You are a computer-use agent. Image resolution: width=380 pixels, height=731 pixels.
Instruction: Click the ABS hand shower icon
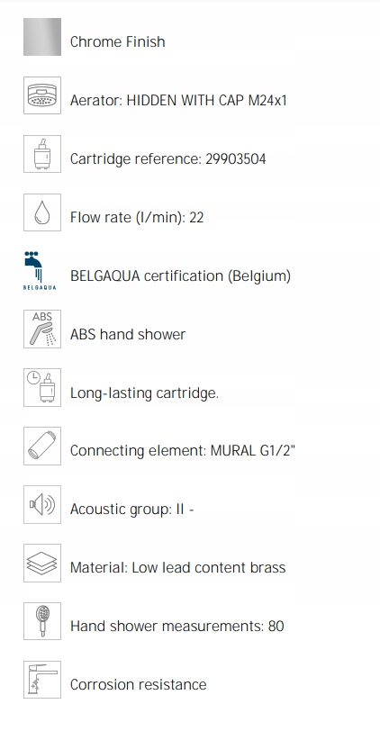tap(42, 329)
